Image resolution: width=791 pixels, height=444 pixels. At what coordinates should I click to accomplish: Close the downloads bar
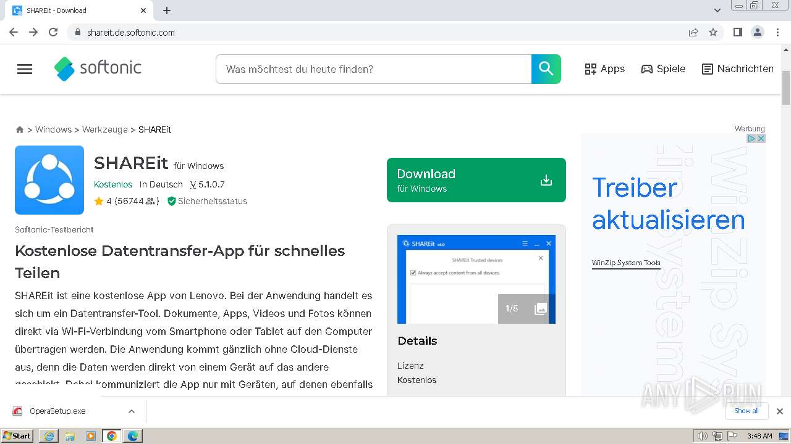click(x=780, y=411)
